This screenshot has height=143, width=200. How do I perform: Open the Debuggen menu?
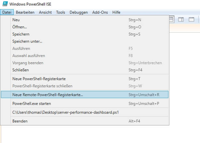tap(79, 12)
